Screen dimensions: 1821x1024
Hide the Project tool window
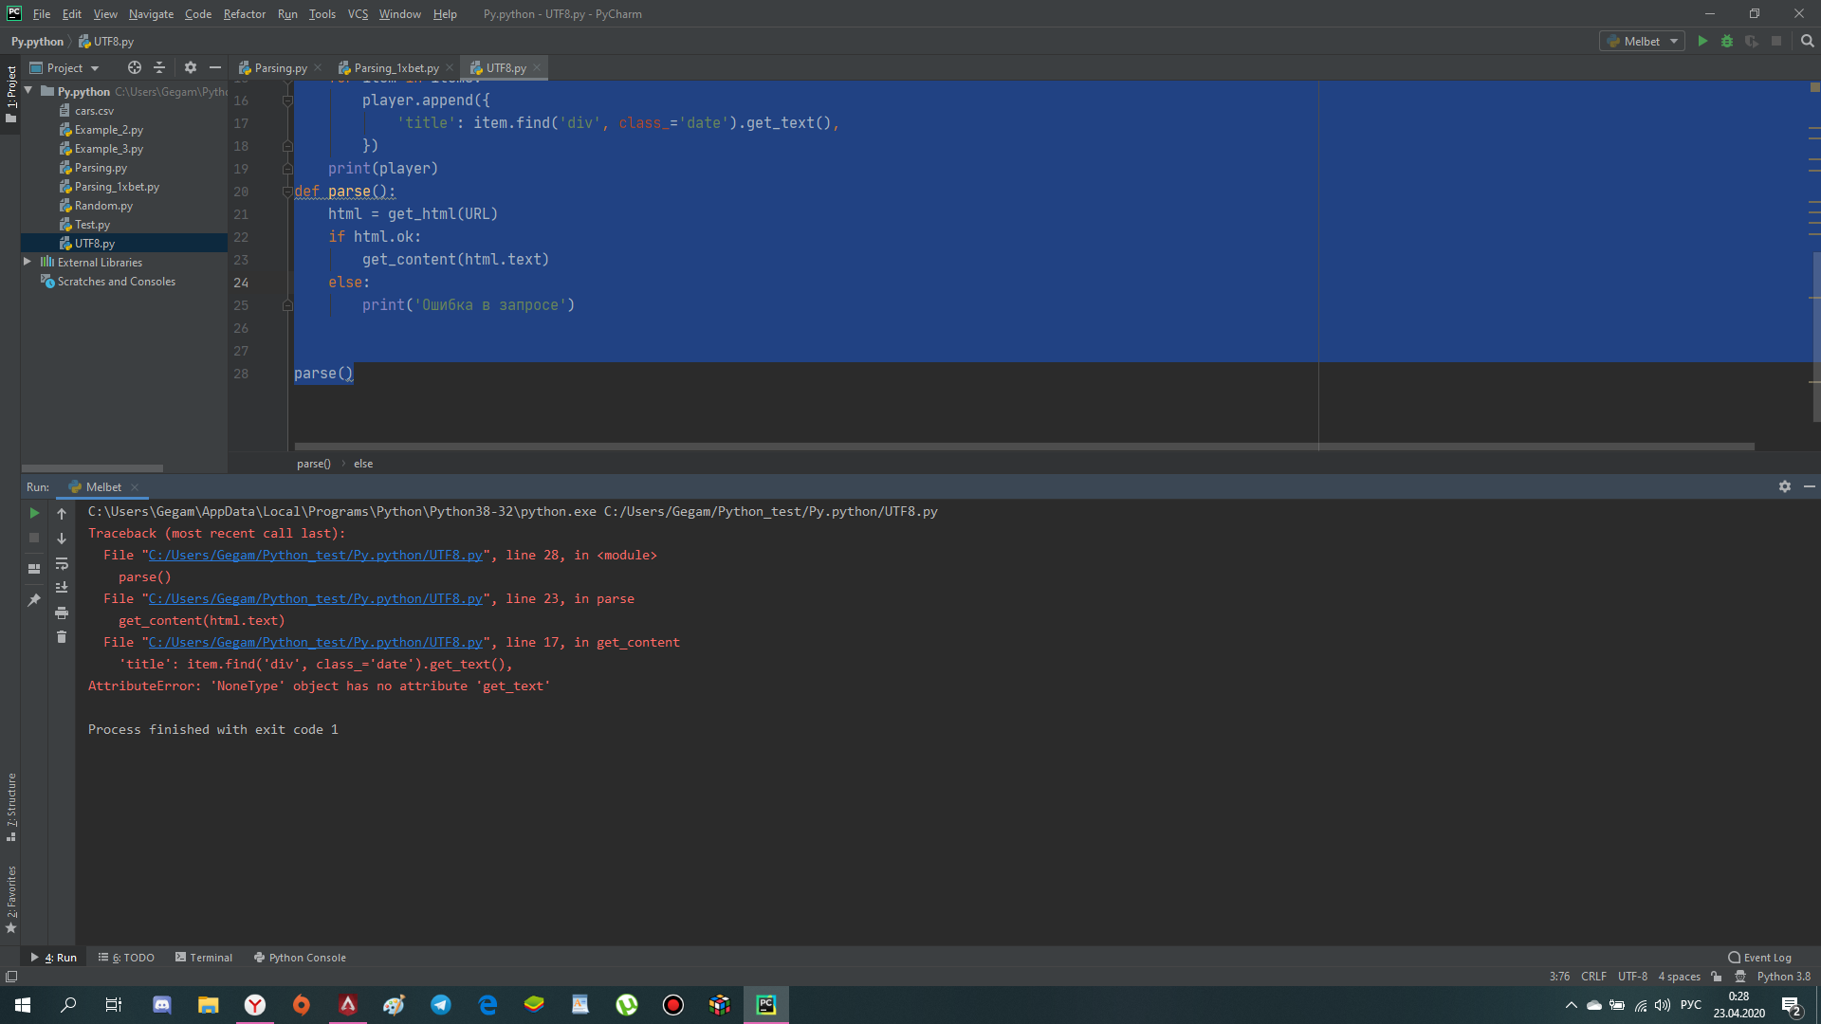click(x=215, y=68)
